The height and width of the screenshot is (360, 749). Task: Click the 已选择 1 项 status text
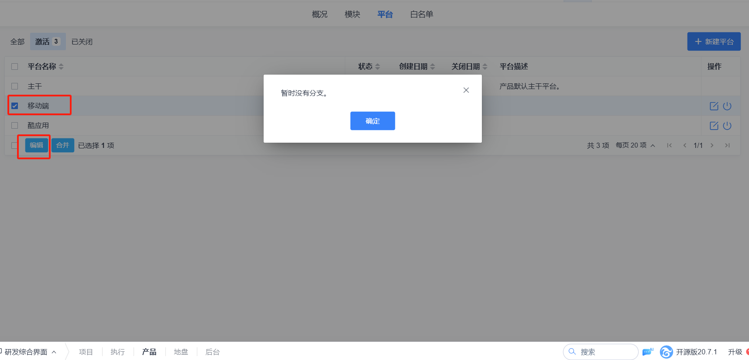(96, 145)
